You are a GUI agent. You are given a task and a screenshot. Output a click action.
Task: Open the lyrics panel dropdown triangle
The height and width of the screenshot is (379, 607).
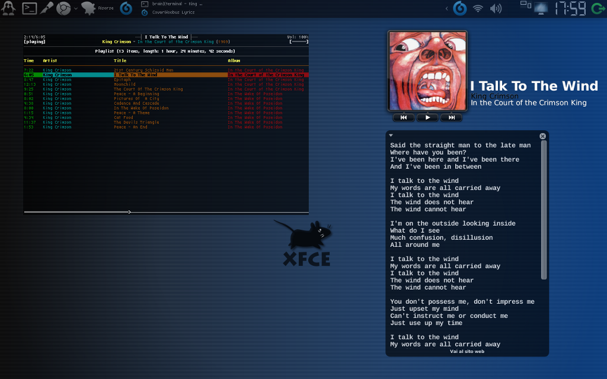point(391,136)
